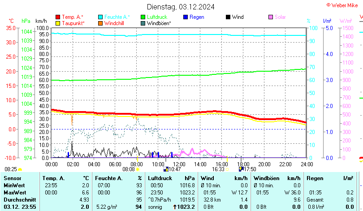Click the Feuchte A. table column header
The image size is (363, 211).
pos(109,178)
